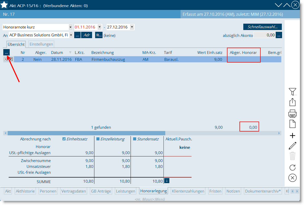Open the Klientenzahlungen tab
The width and height of the screenshot is (304, 205).
pyautogui.click(x=188, y=191)
